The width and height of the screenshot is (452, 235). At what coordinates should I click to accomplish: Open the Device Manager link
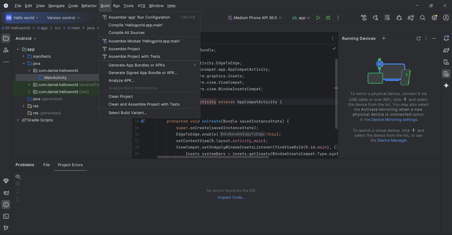[x=392, y=140]
